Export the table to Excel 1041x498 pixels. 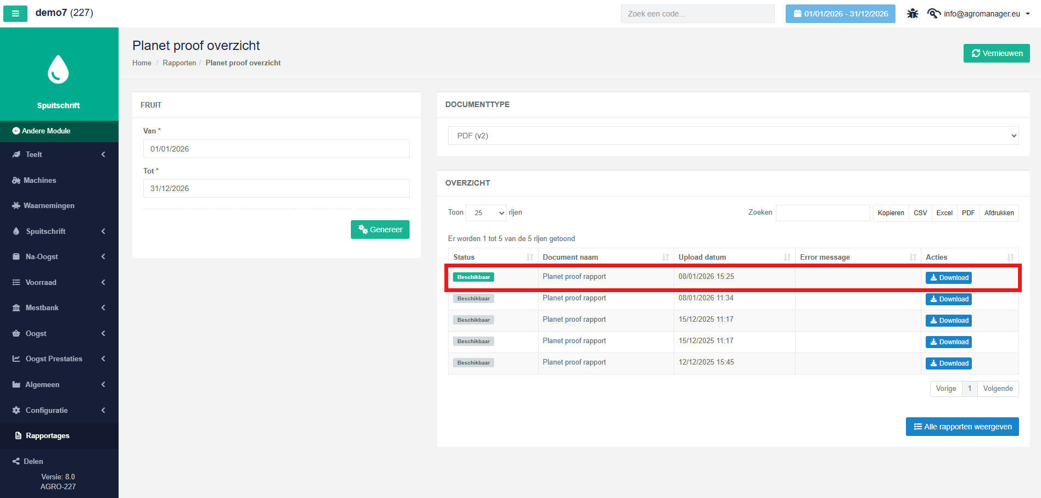coord(944,213)
